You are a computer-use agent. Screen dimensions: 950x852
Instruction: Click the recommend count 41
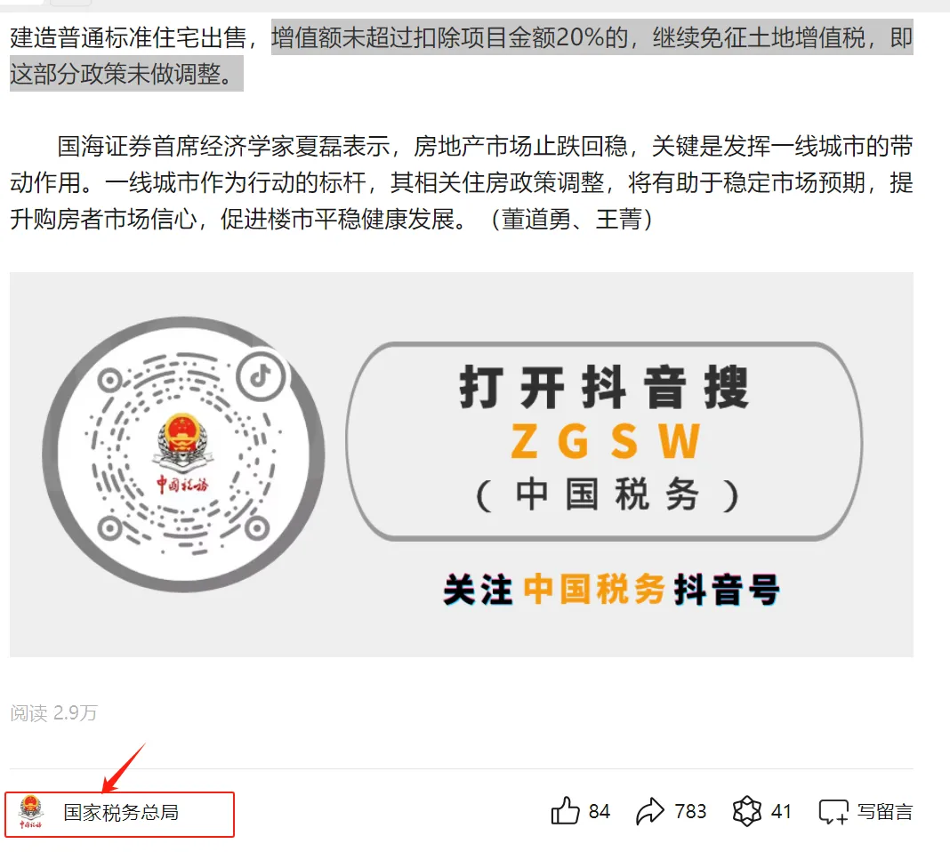(x=780, y=811)
